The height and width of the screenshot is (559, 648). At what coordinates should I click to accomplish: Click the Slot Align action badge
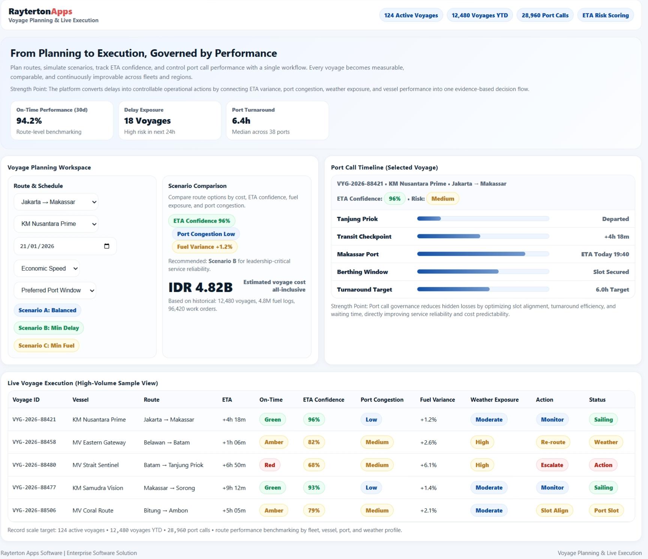pyautogui.click(x=554, y=511)
